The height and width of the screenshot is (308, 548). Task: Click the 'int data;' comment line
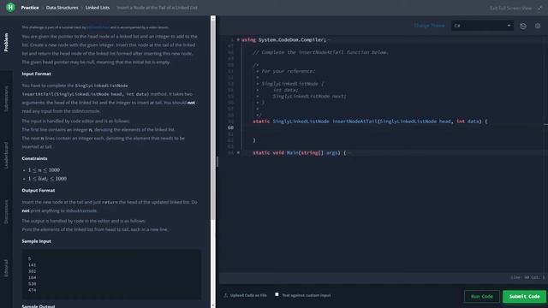tap(285, 90)
